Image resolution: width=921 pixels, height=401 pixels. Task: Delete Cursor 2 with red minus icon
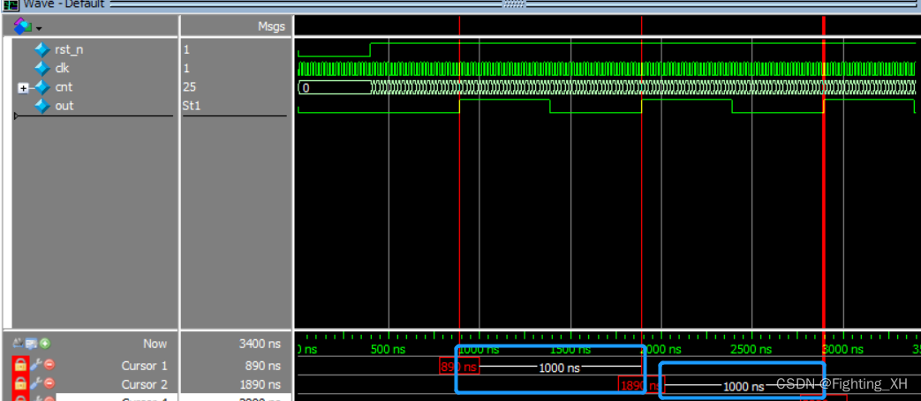coord(49,383)
